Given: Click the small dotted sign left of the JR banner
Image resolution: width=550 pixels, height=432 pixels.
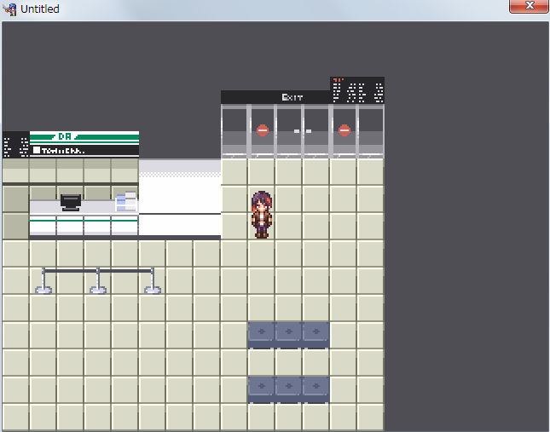Looking at the screenshot, I should pyautogui.click(x=16, y=145).
